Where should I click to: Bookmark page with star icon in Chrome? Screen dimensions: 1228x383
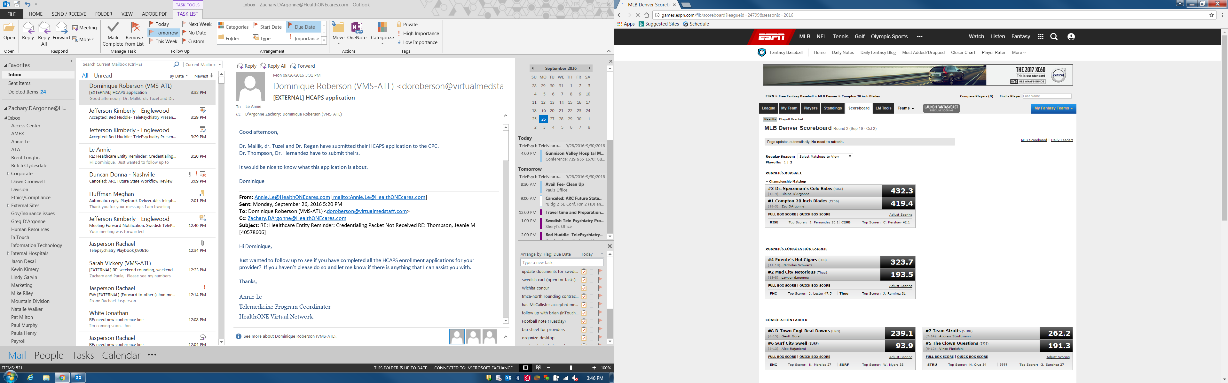click(1212, 15)
